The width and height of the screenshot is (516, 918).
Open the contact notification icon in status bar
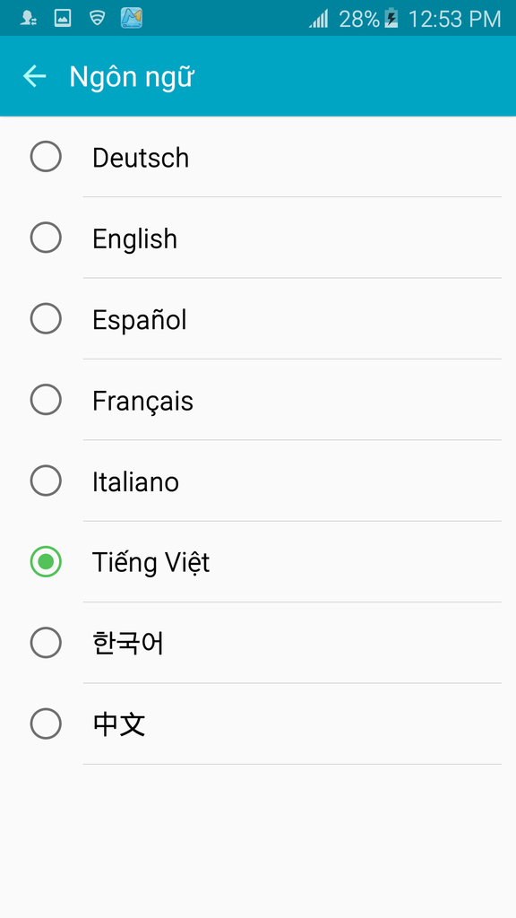(28, 18)
